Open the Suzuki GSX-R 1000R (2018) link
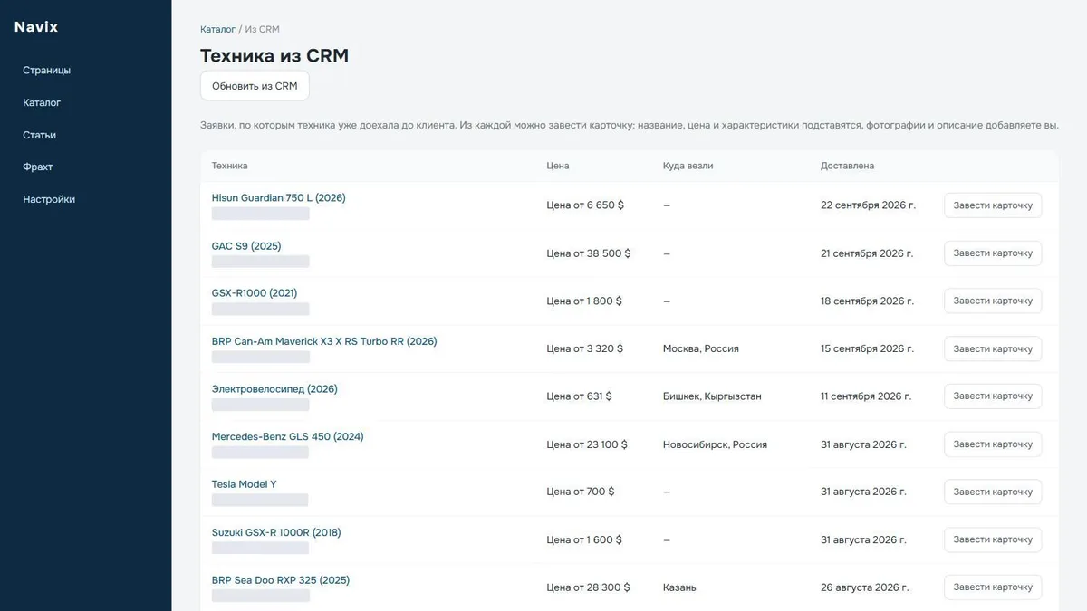The width and height of the screenshot is (1087, 611). (276, 532)
